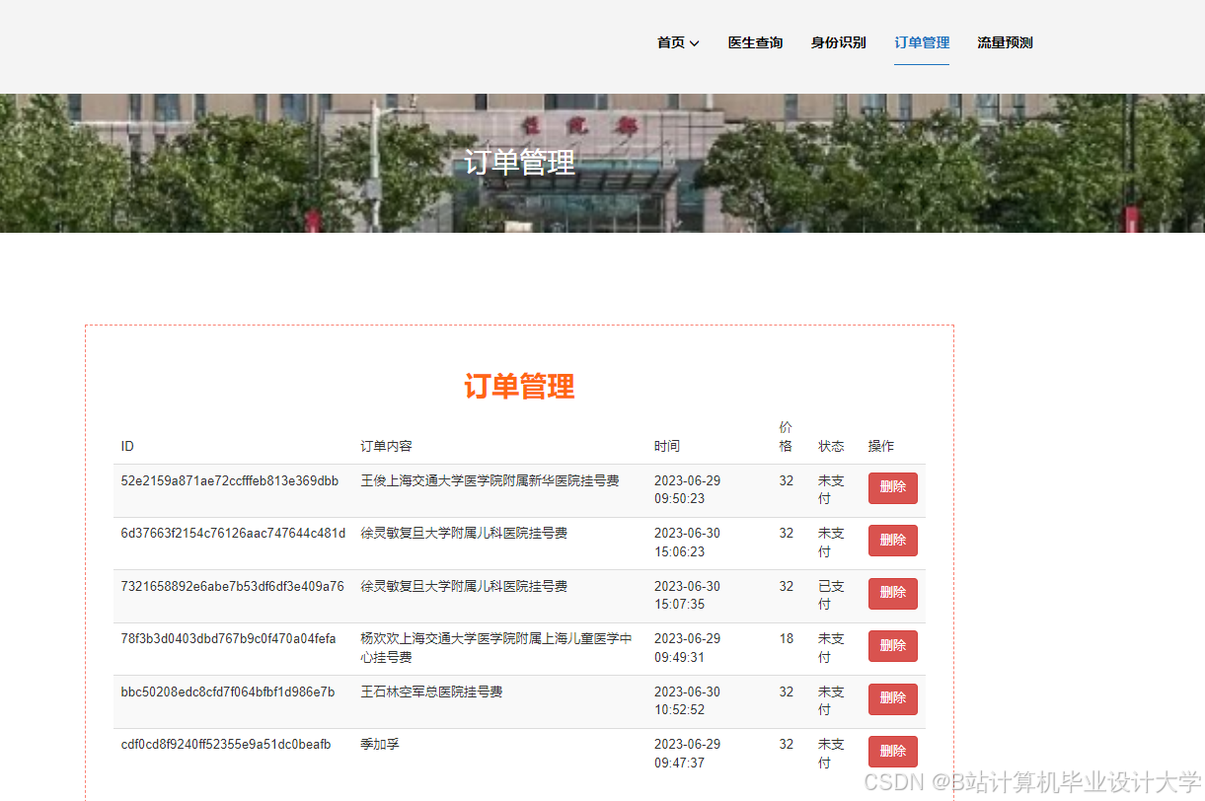Open the 流量预测 page
Image resolution: width=1205 pixels, height=801 pixels.
pos(1004,42)
